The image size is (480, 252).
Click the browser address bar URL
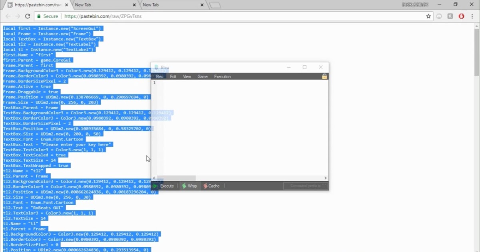pyautogui.click(x=103, y=16)
